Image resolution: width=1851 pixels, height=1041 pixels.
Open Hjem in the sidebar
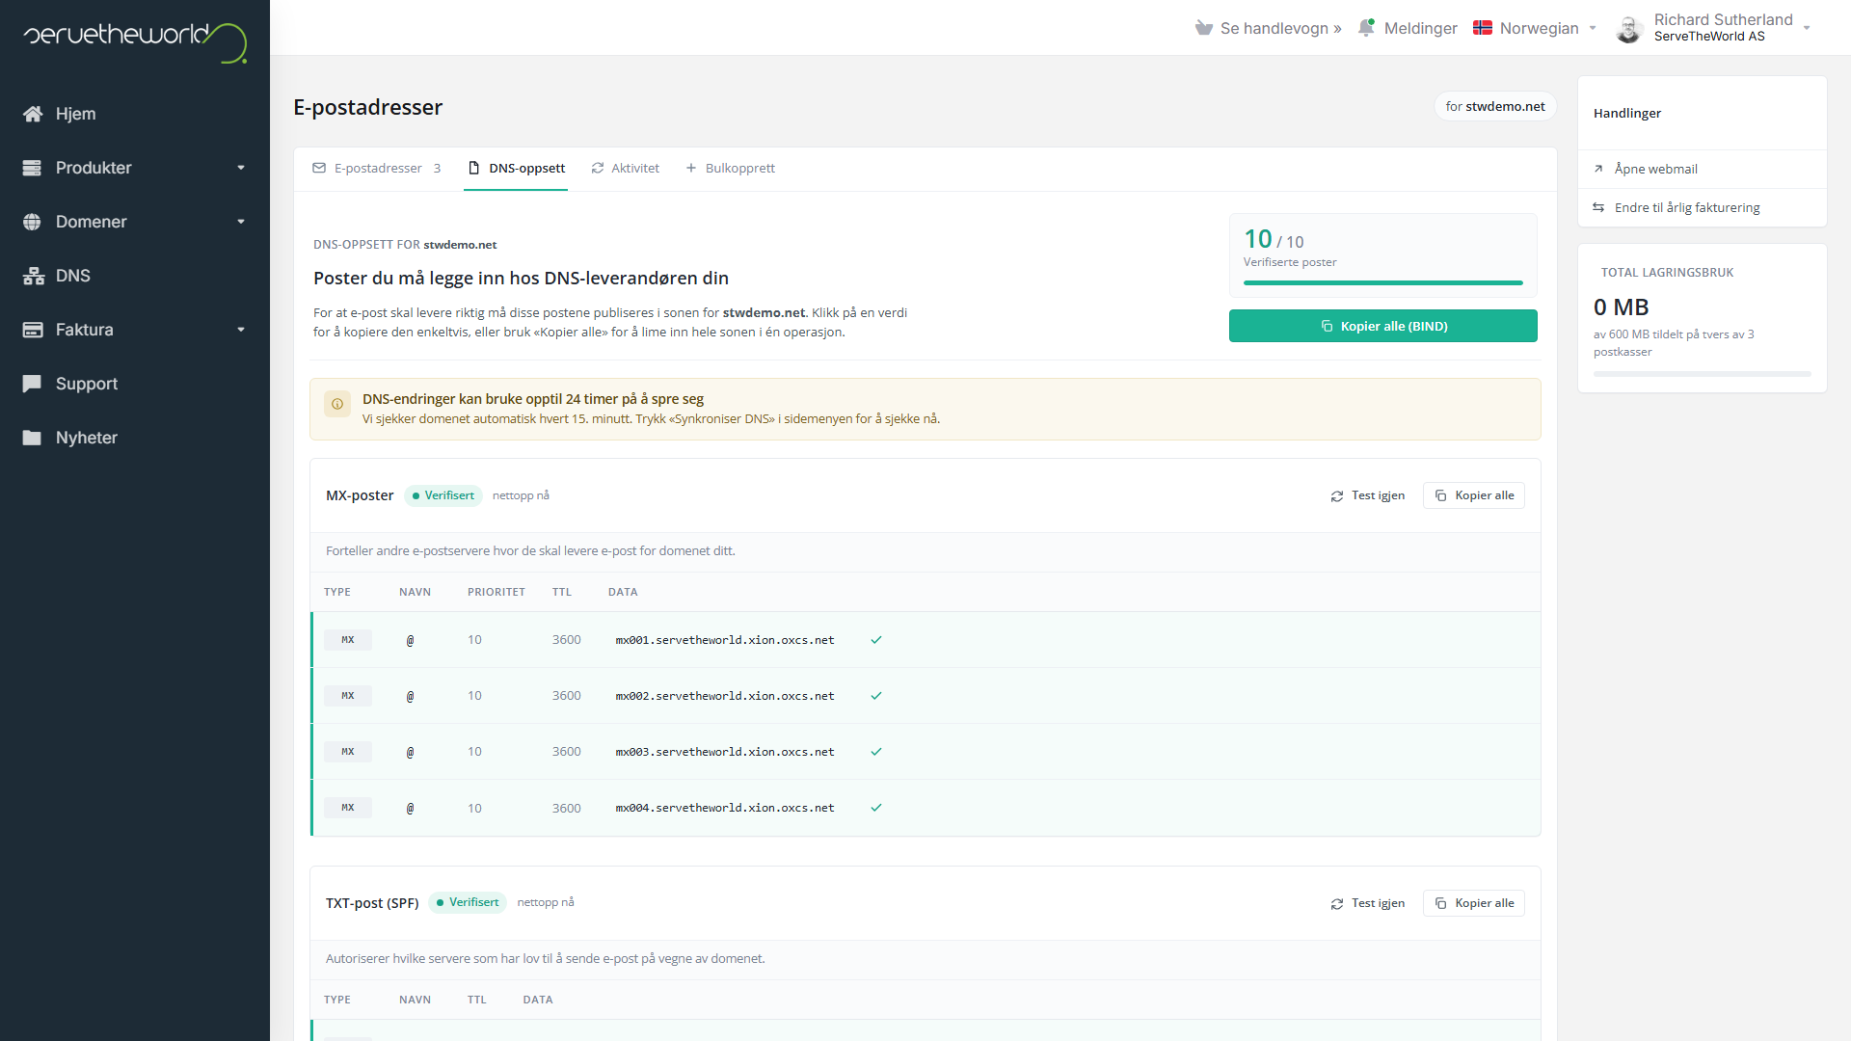pyautogui.click(x=135, y=114)
